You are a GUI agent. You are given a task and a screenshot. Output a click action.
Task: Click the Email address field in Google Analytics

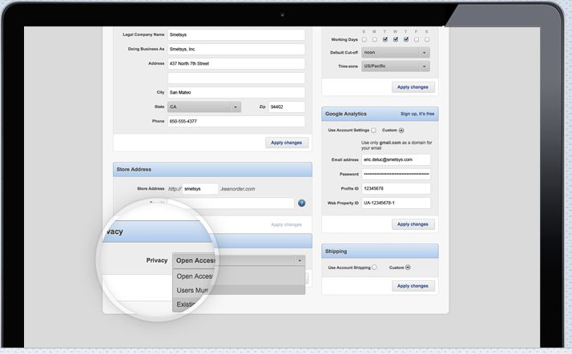point(397,159)
